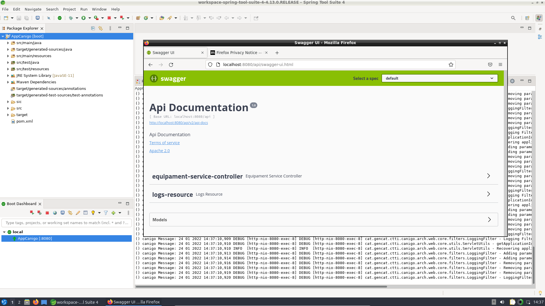
Task: Open the Window menu
Action: click(x=99, y=9)
